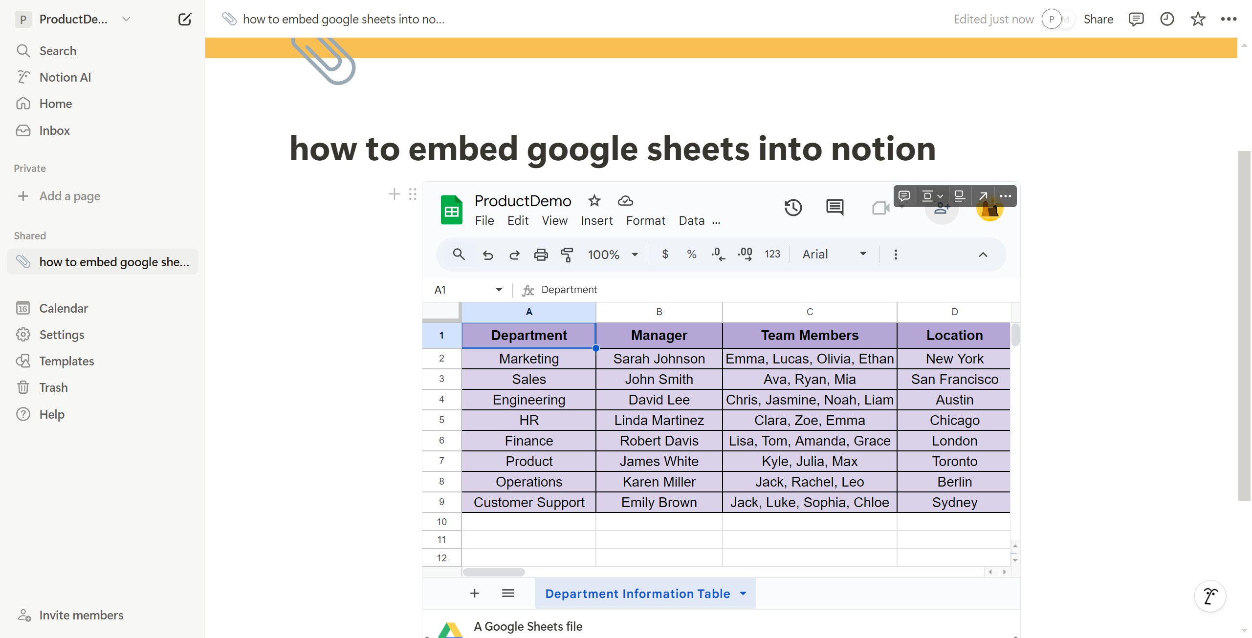Screen dimensions: 1252x638
Task: Open the Sheets Insert menu
Action: (x=596, y=221)
